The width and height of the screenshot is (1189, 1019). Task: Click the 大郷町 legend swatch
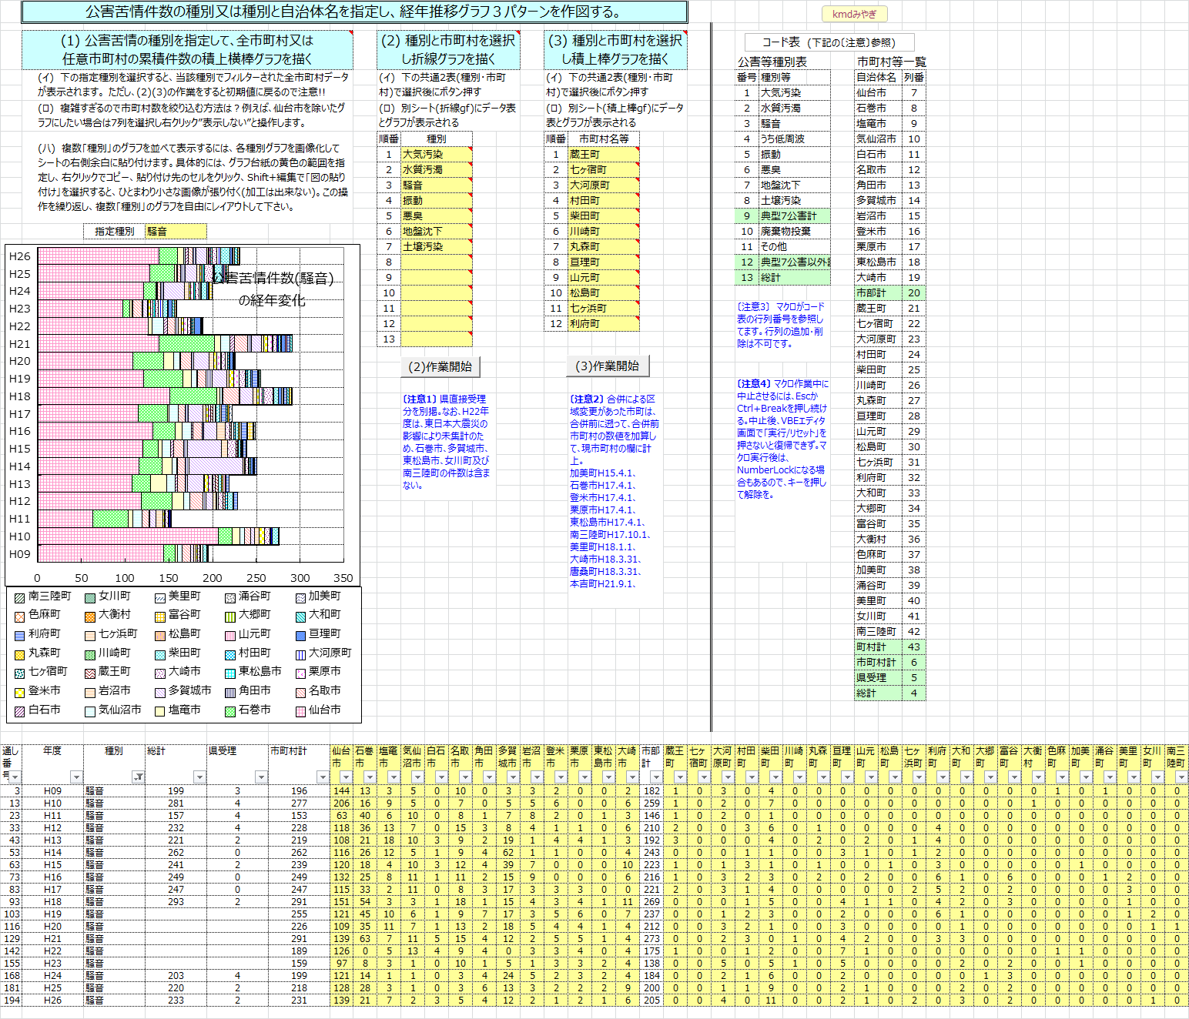click(229, 616)
